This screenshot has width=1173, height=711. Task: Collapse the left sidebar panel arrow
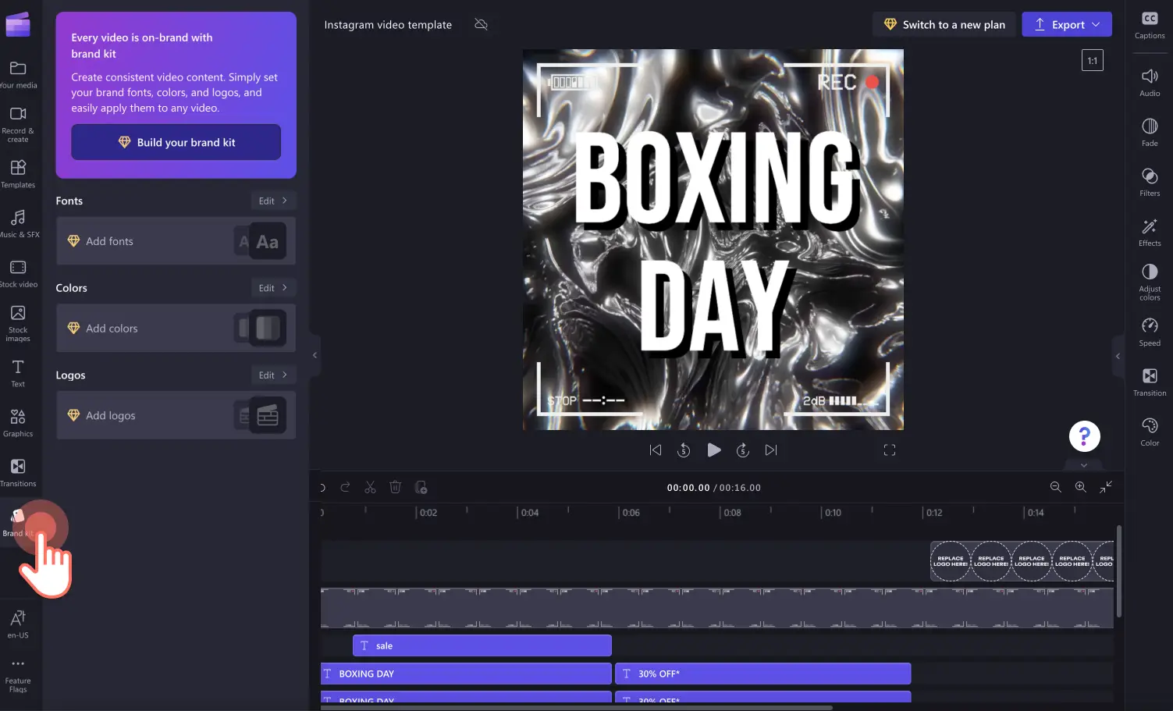315,355
